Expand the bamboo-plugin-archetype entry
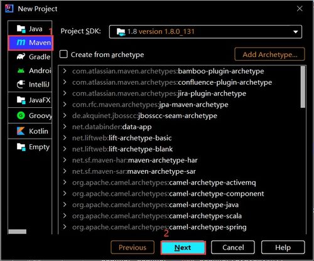Screen dimensions: 314x261 65,71
